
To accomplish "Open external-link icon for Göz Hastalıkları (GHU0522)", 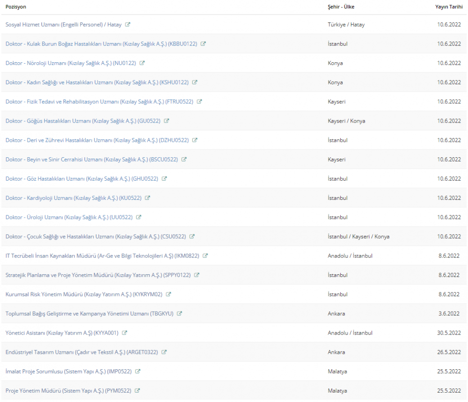I will click(164, 178).
